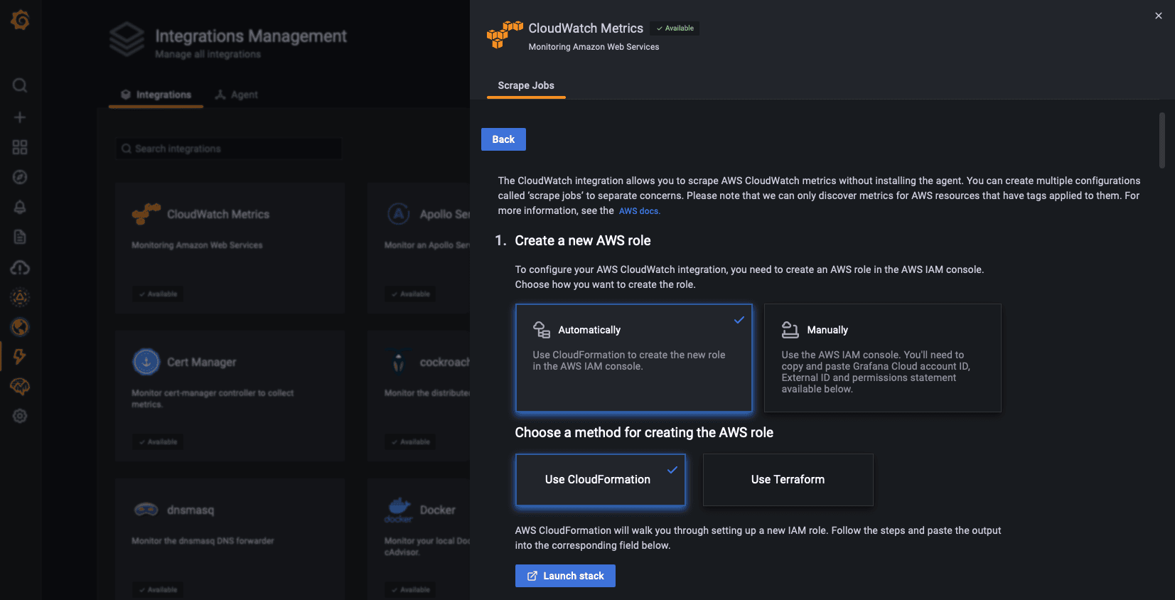Screen dimensions: 1175x600
Task: Open the Docker integration card title
Action: (438, 510)
